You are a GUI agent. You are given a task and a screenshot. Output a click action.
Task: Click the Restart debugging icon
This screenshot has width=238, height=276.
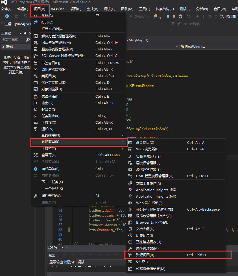180,16
